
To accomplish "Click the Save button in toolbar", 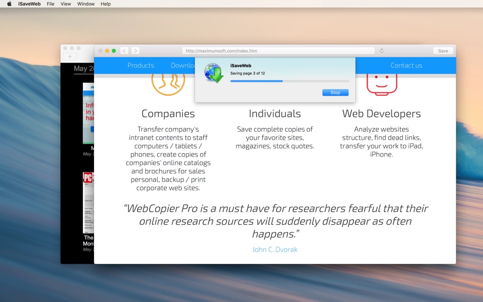I will (x=443, y=51).
